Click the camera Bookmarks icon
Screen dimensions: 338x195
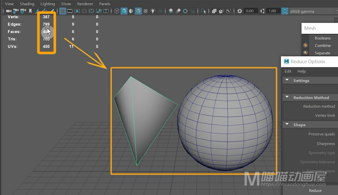pos(30,11)
